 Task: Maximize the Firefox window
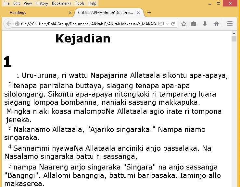(219, 3)
